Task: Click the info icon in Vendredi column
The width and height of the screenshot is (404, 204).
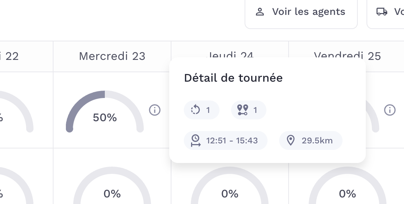Action: [390, 110]
